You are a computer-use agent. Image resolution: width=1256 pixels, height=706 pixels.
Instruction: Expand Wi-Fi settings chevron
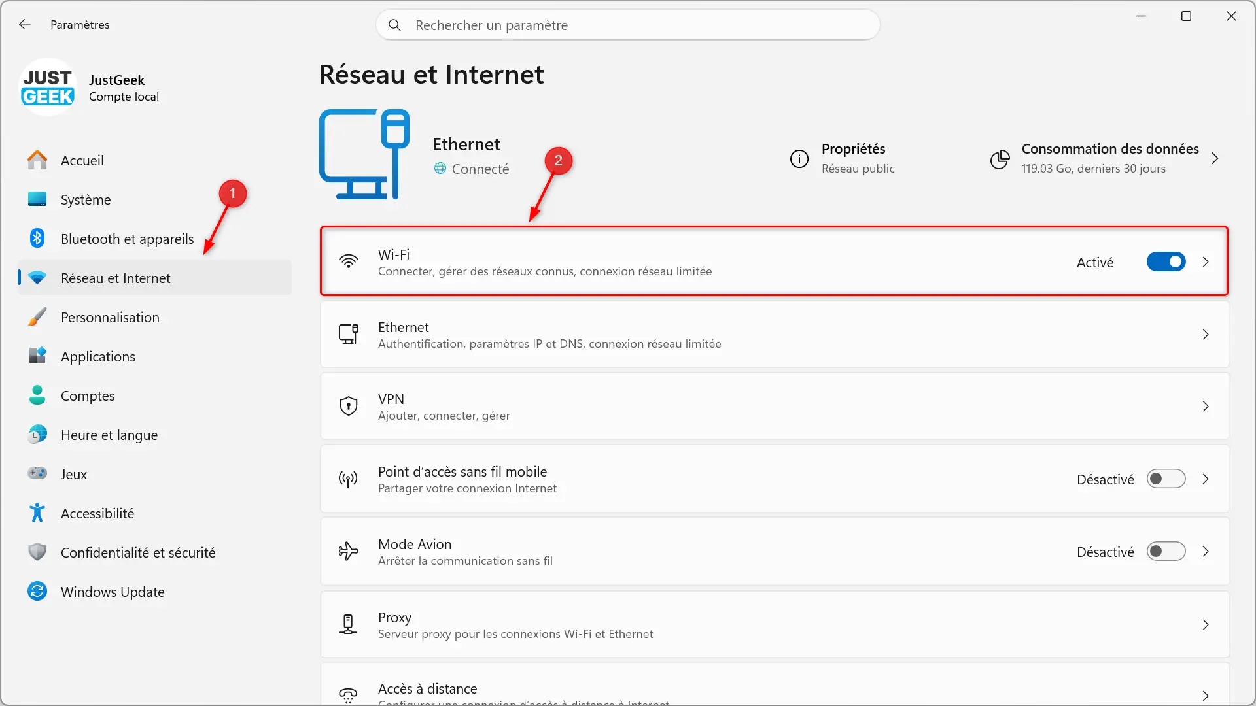[1206, 262]
